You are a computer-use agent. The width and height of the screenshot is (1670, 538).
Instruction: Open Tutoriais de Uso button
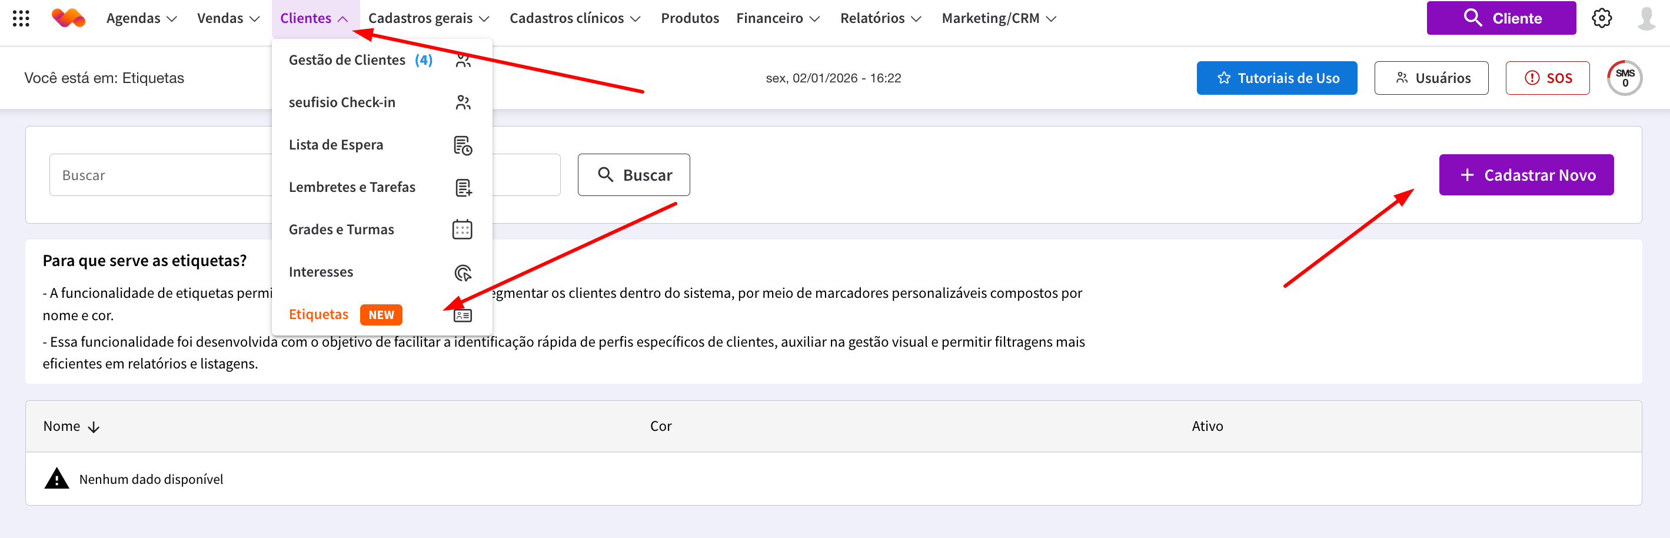pos(1276,78)
